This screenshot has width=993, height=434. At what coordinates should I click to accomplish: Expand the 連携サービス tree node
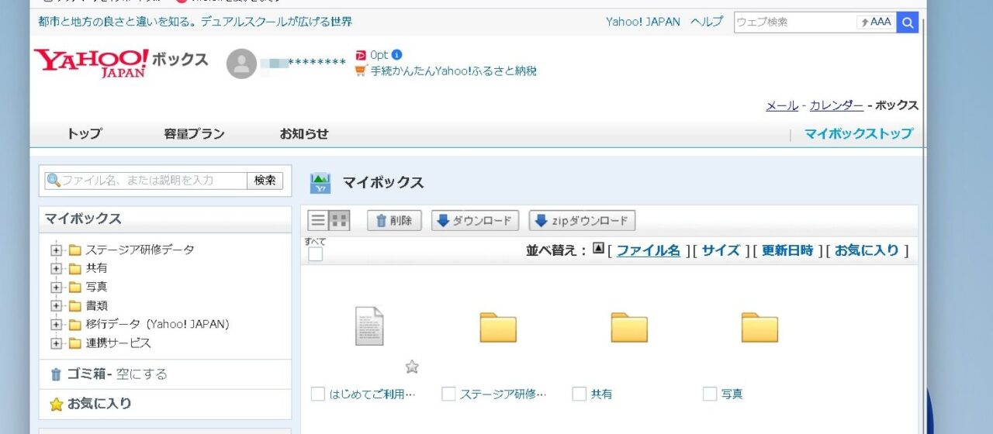pyautogui.click(x=56, y=343)
